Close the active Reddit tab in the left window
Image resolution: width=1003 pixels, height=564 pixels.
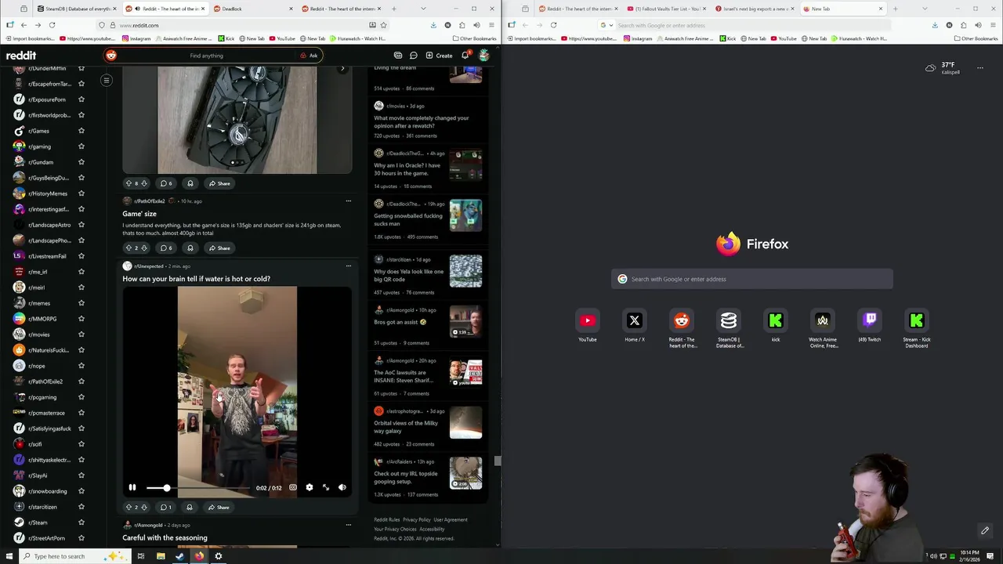[204, 9]
